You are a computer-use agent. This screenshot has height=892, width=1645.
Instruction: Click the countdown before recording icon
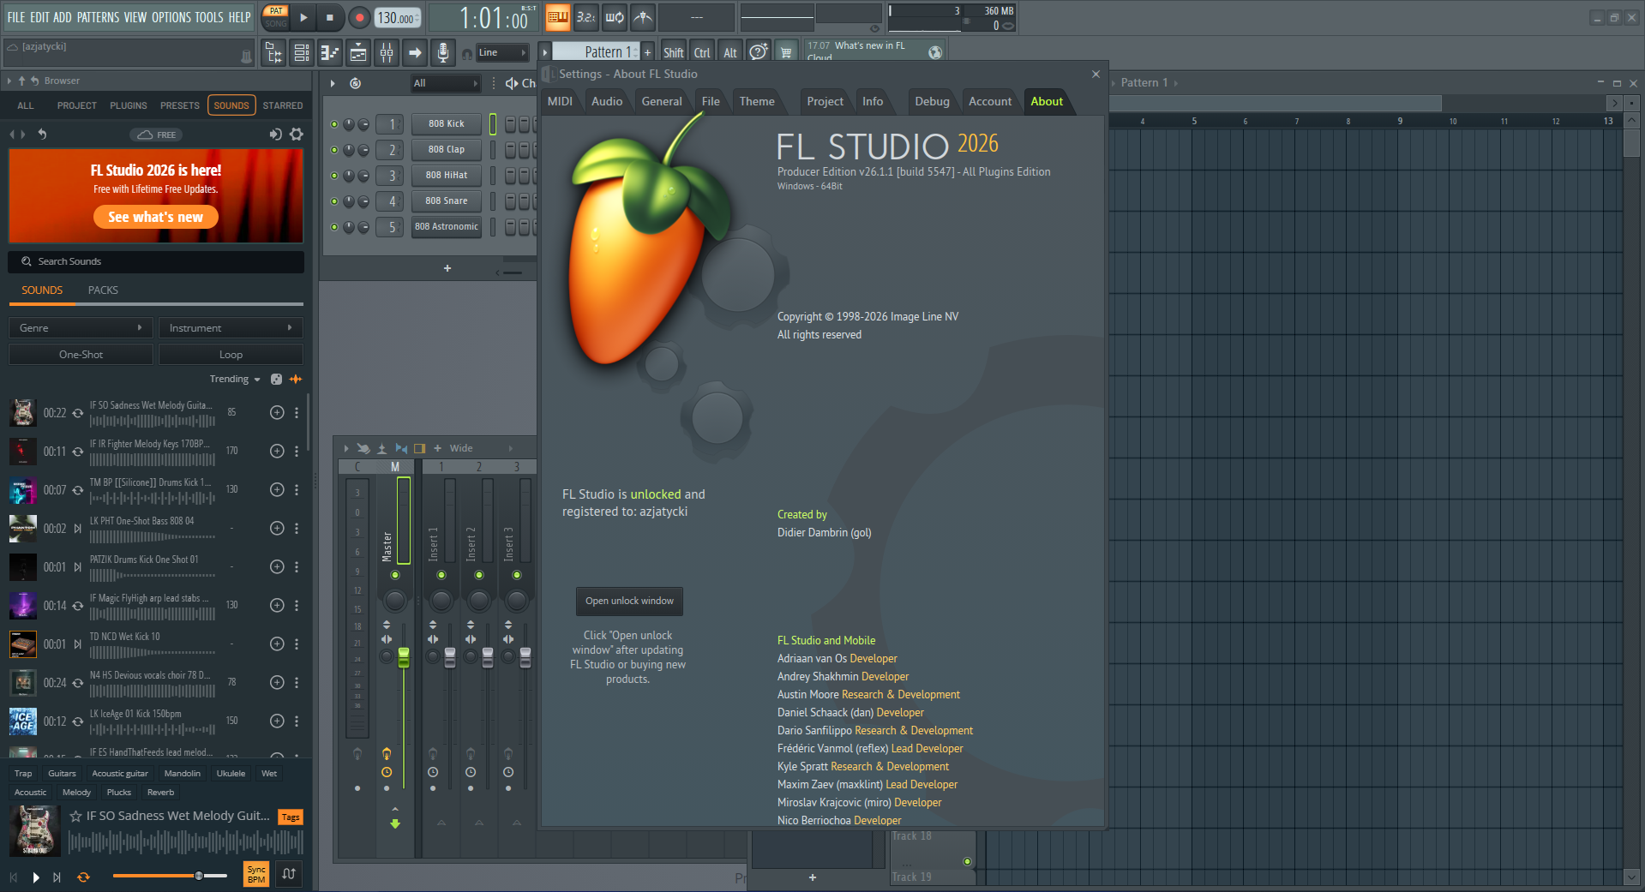tap(586, 17)
